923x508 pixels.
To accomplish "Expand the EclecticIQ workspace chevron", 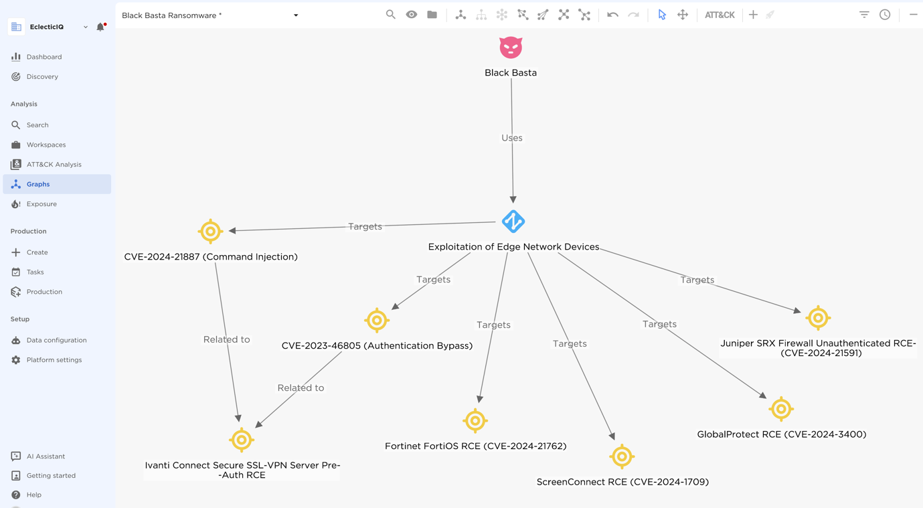I will pos(85,27).
